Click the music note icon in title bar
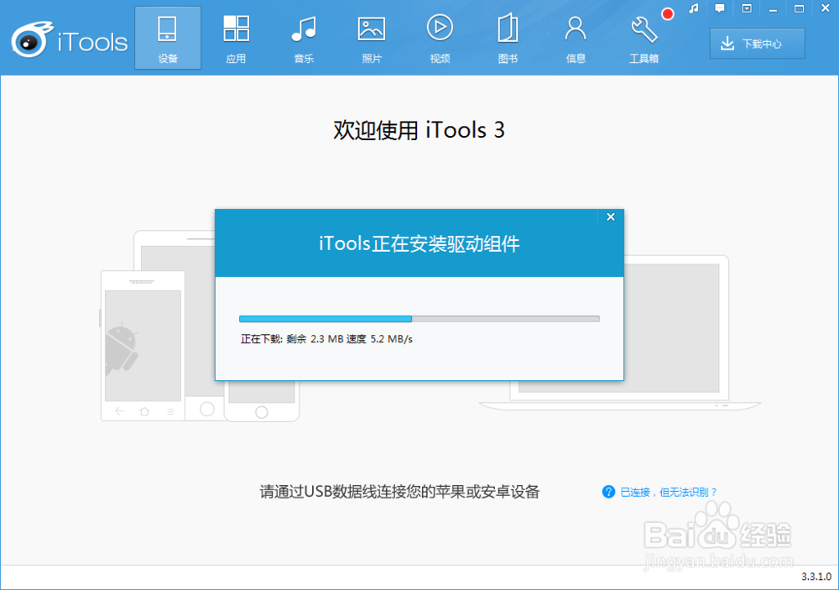This screenshot has height=590, width=839. click(694, 8)
